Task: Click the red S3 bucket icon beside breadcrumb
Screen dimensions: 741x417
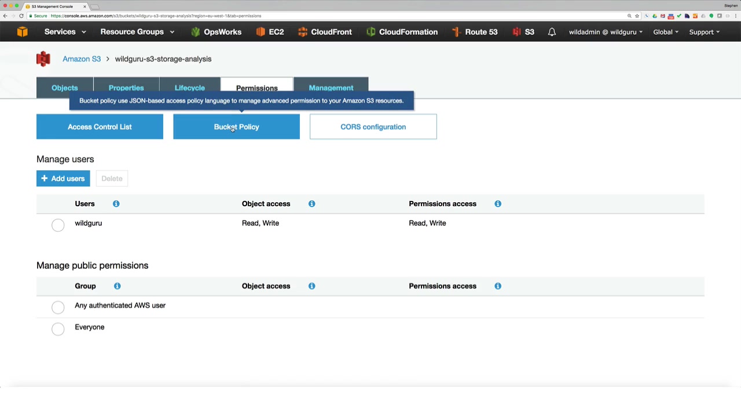Action: [43, 59]
